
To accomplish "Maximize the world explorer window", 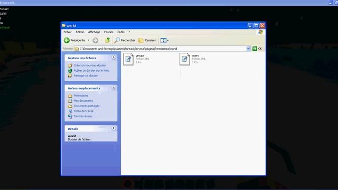I will 256,26.
